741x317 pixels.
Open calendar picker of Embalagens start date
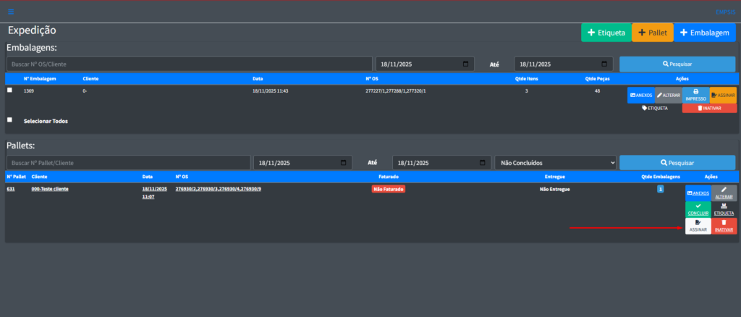(x=465, y=64)
